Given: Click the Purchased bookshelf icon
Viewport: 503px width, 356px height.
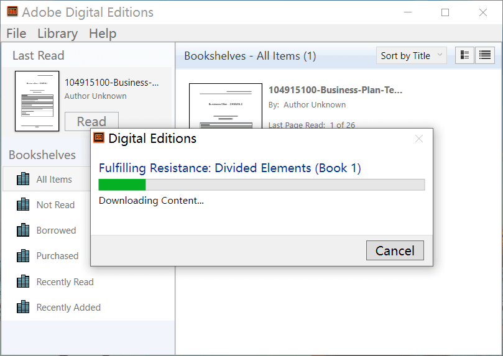Looking at the screenshot, I should [x=23, y=256].
